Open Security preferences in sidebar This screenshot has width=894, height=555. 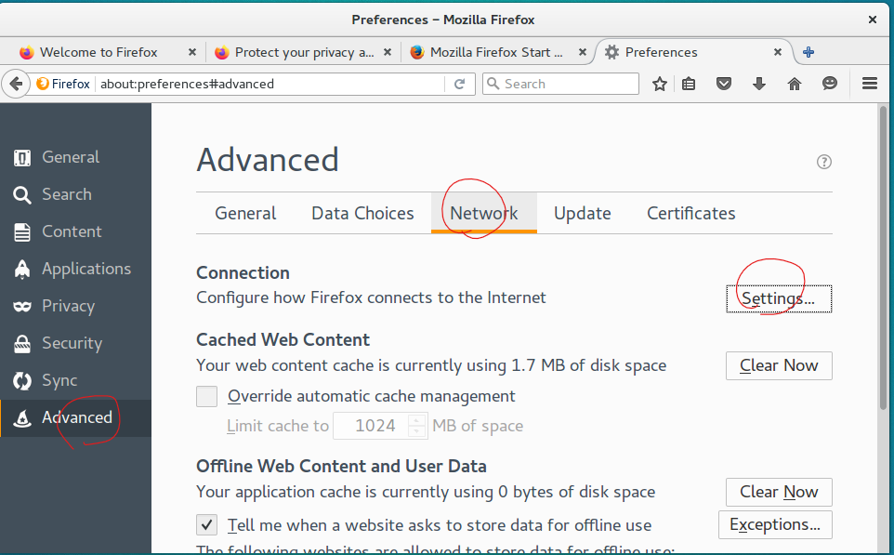76,343
